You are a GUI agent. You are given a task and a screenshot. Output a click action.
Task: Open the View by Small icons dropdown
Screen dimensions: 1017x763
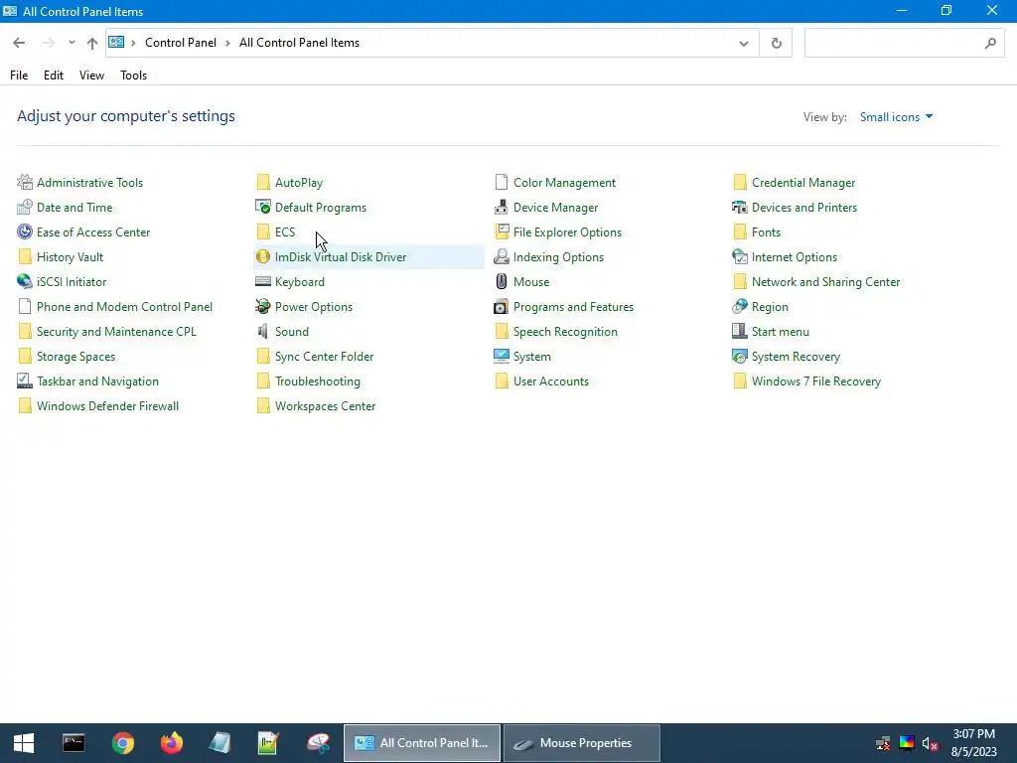coord(896,117)
